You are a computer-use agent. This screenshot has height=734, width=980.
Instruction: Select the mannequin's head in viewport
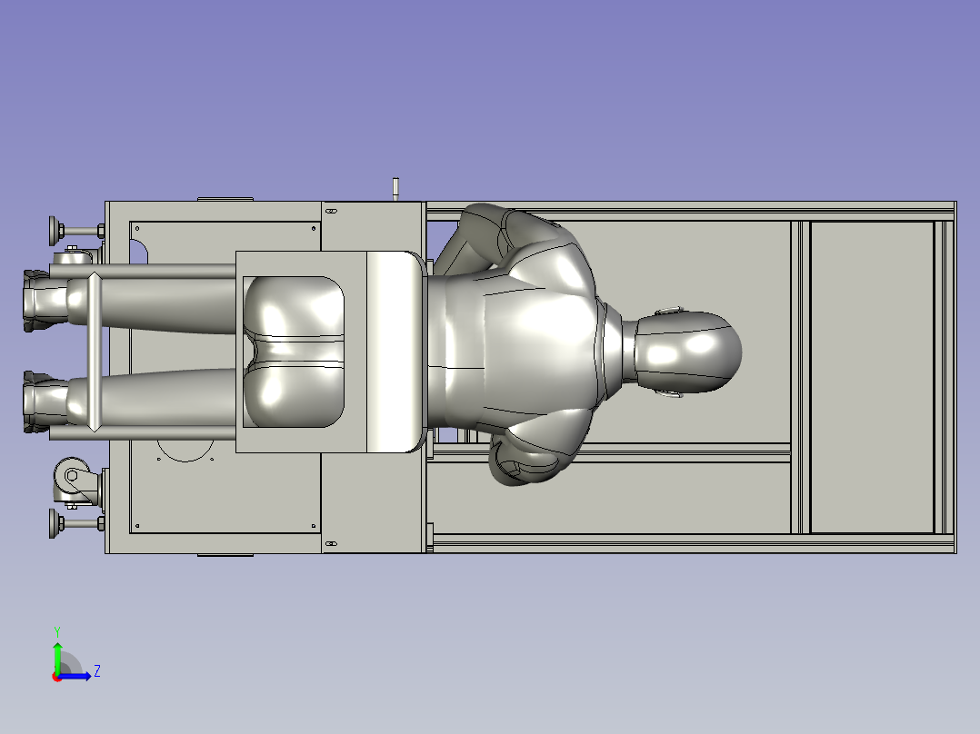(687, 353)
